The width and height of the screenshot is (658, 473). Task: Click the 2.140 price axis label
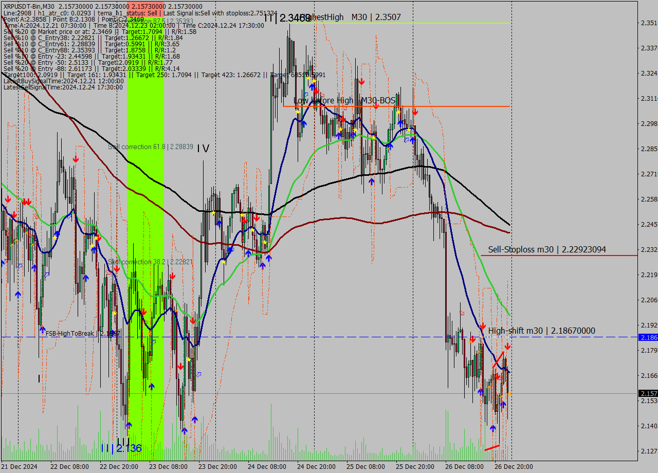(649, 426)
